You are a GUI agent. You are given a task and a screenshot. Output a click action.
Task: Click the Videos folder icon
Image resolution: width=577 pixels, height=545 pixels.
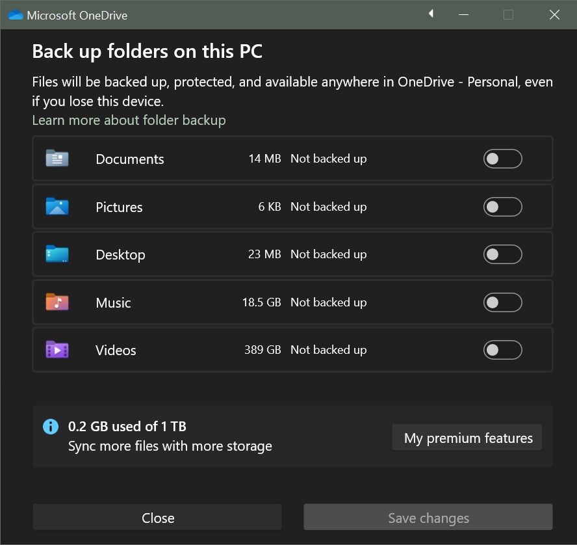[x=57, y=350]
